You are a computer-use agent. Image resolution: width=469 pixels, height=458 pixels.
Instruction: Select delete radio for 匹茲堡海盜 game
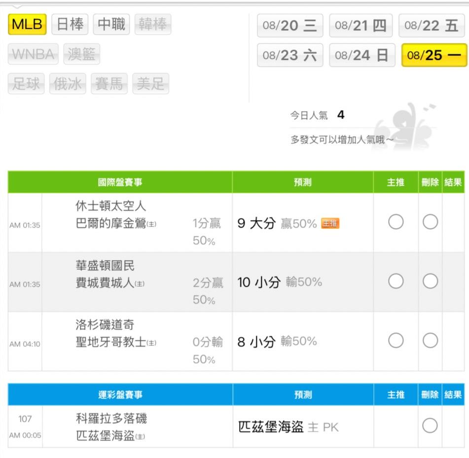[x=430, y=425]
